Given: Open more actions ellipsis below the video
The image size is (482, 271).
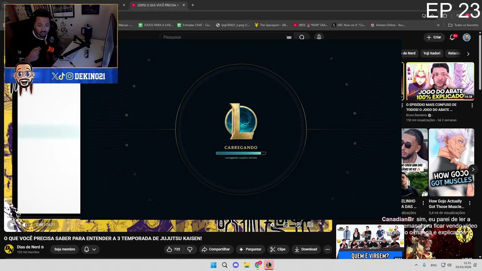Looking at the screenshot, I should (x=328, y=249).
